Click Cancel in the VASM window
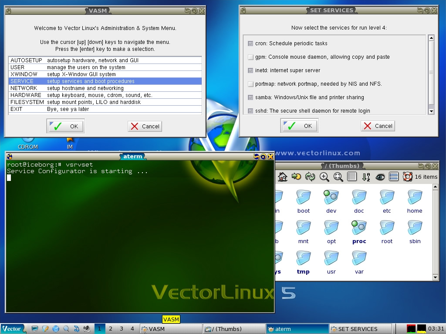The height and width of the screenshot is (334, 446). pyautogui.click(x=145, y=127)
